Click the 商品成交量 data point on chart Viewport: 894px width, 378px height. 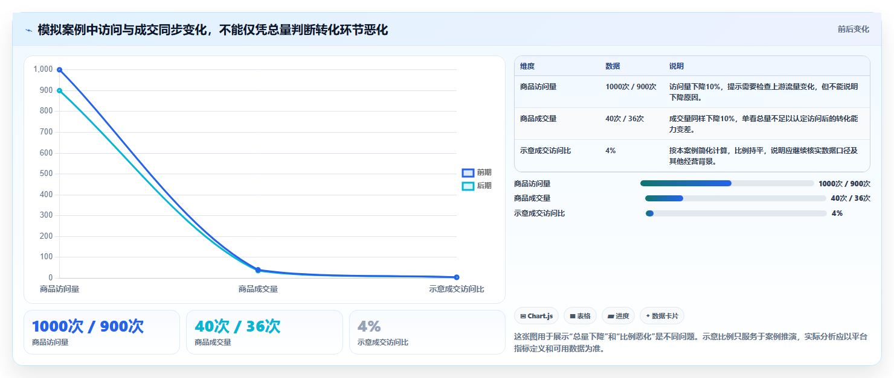click(x=258, y=270)
